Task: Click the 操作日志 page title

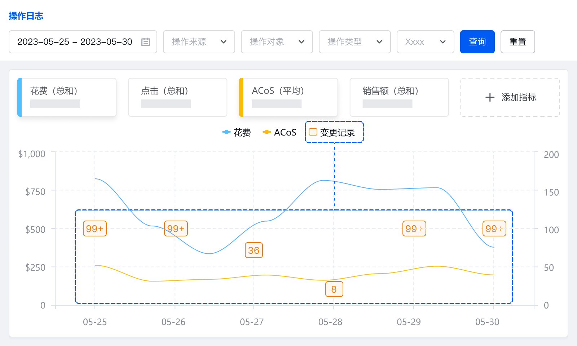Action: tap(26, 16)
